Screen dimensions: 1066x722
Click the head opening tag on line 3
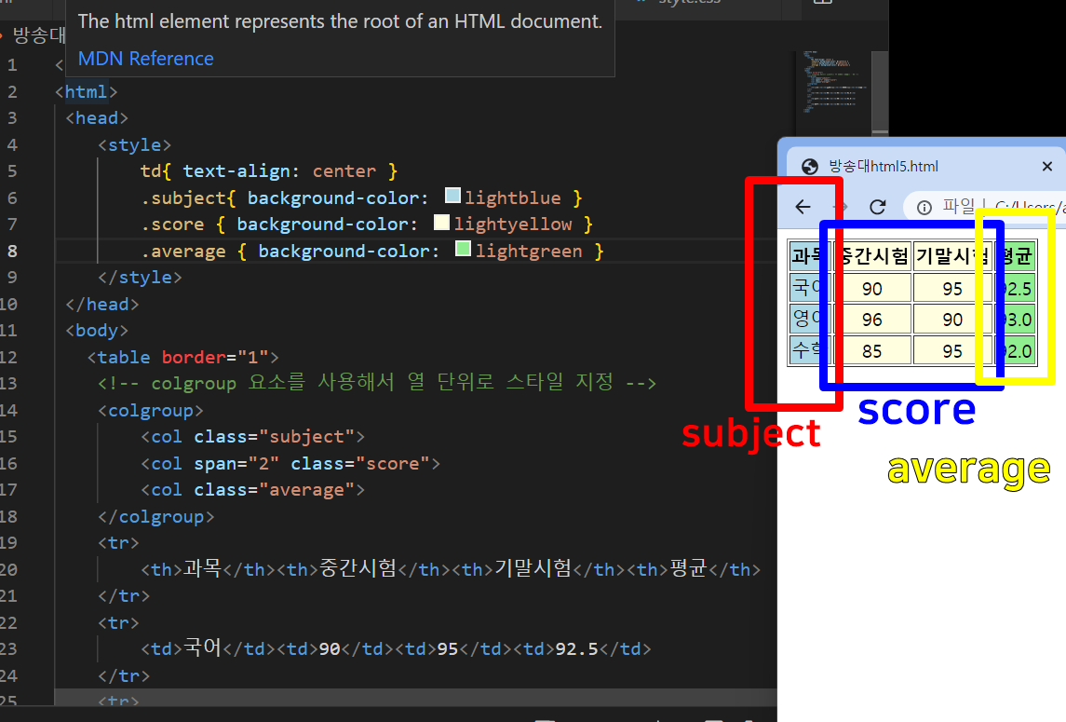97,118
